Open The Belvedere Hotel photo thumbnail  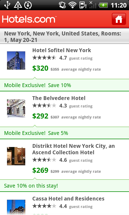click(16, 108)
